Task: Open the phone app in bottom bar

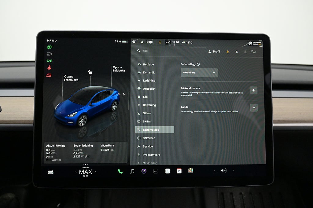Action: [120, 171]
